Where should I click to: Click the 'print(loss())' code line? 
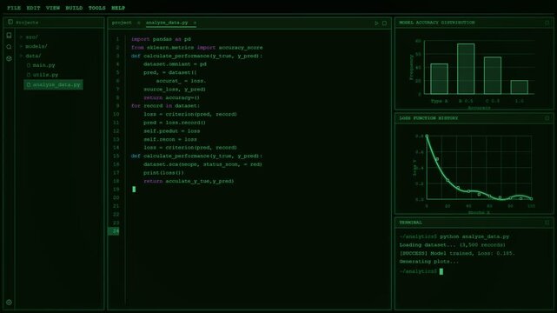click(x=163, y=173)
